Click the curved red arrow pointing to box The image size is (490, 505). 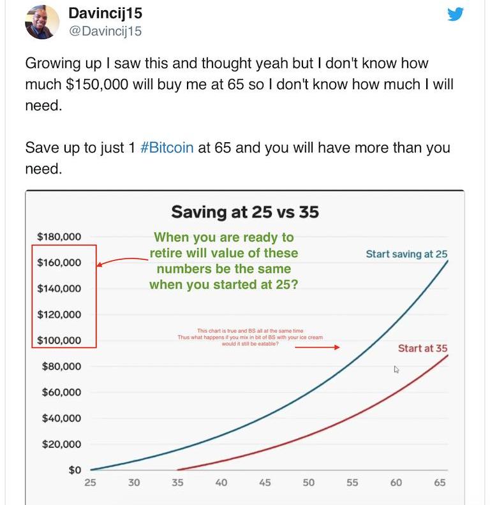[x=122, y=261]
